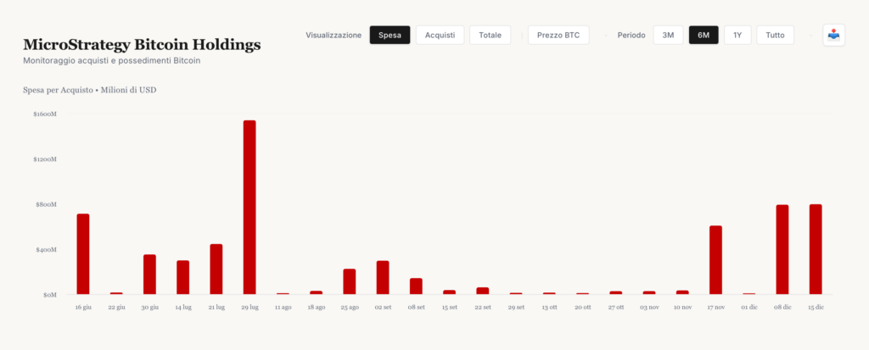The width and height of the screenshot is (869, 350).
Task: Click the 15 set date label
Action: click(x=449, y=307)
